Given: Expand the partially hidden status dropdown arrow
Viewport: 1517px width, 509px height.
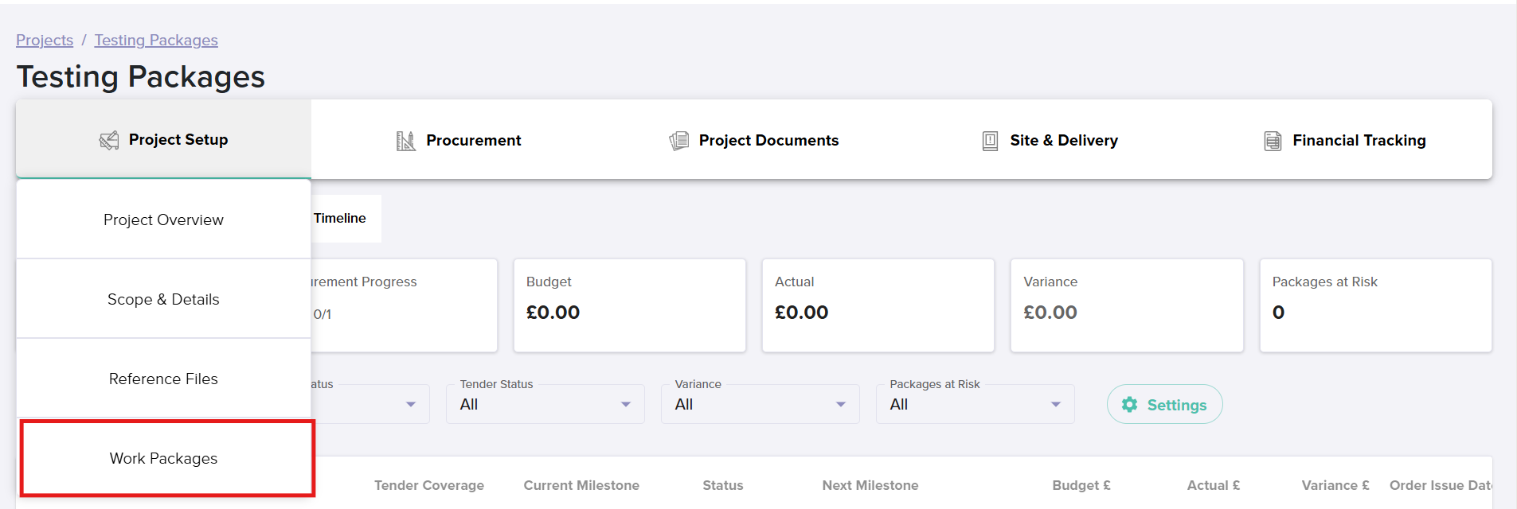Looking at the screenshot, I should tap(410, 404).
